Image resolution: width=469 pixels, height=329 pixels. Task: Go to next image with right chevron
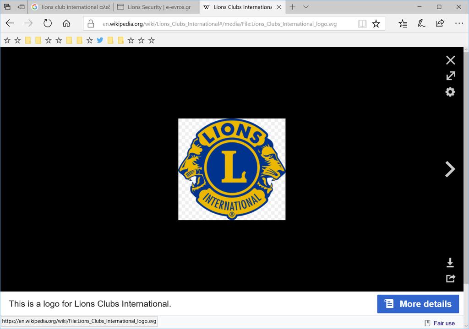click(x=450, y=169)
